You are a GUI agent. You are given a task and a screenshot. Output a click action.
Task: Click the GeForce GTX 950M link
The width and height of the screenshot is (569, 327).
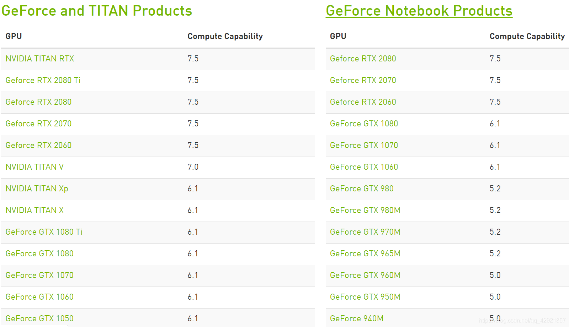coord(365,297)
